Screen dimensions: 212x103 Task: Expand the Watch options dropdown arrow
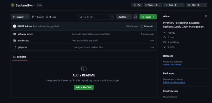tap(160, 5)
